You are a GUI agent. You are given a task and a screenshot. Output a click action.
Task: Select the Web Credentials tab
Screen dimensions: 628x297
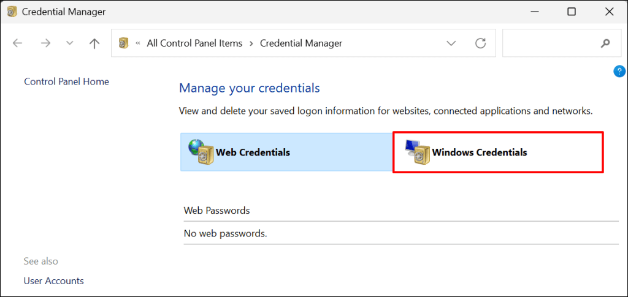(x=253, y=152)
